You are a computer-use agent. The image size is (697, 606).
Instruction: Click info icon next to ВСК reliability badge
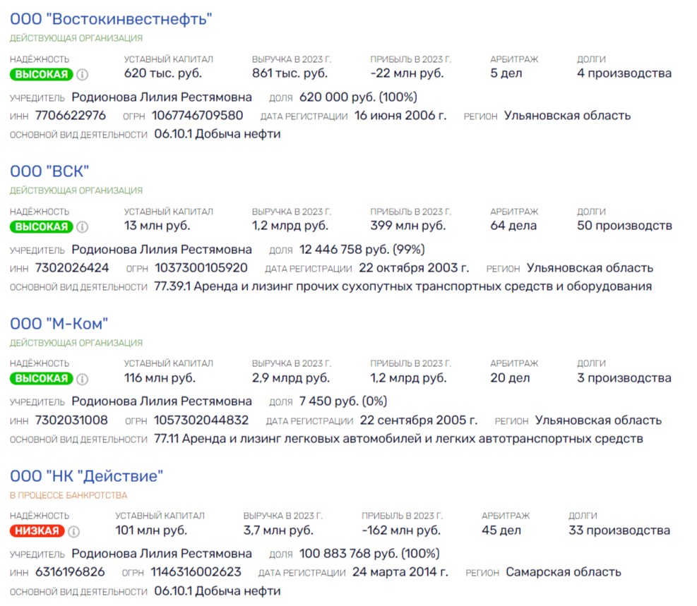coord(82,227)
